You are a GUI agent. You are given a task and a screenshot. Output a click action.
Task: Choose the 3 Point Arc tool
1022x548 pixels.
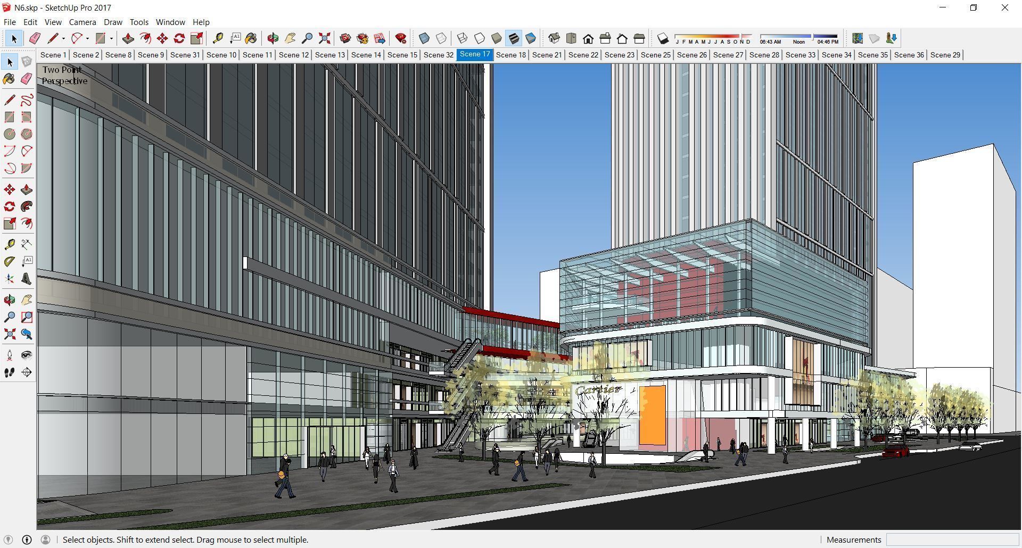point(10,168)
